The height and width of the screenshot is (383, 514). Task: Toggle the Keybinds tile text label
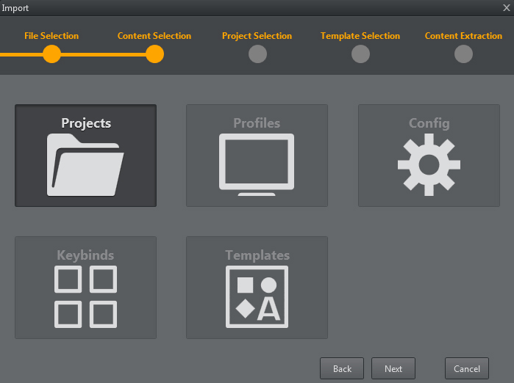click(85, 255)
